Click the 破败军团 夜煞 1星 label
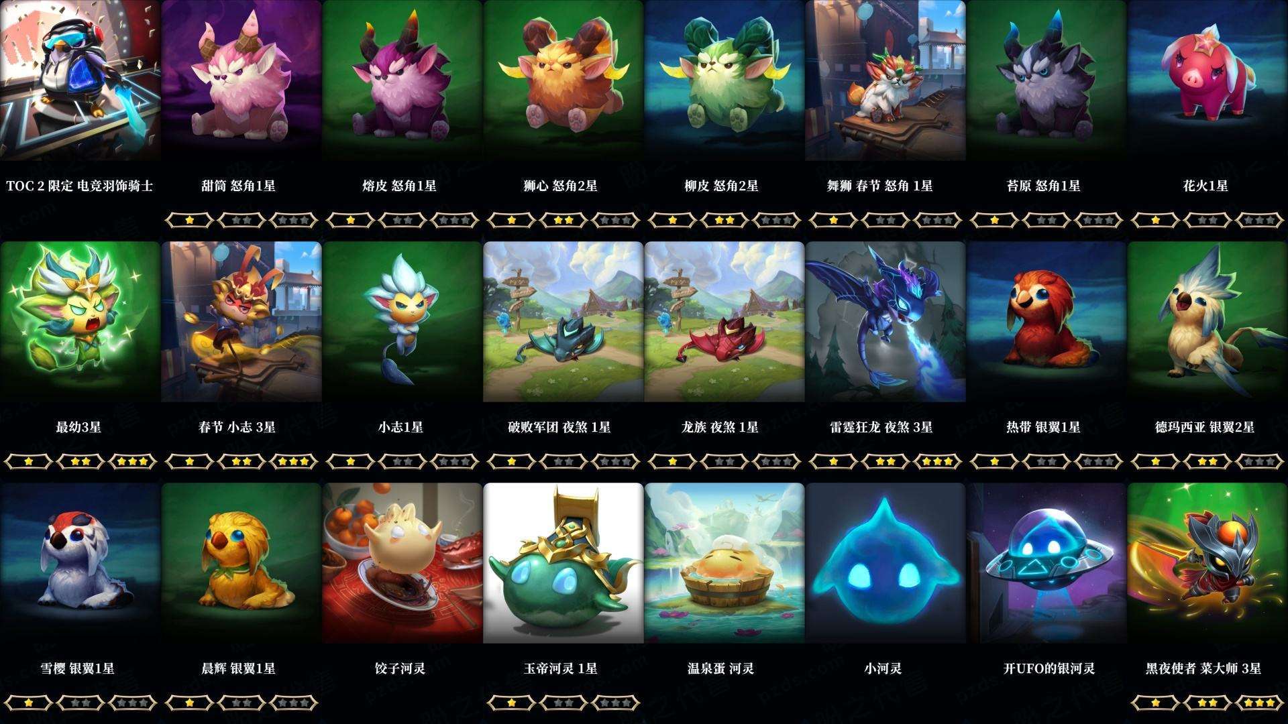The width and height of the screenshot is (1288, 724). pos(559,427)
